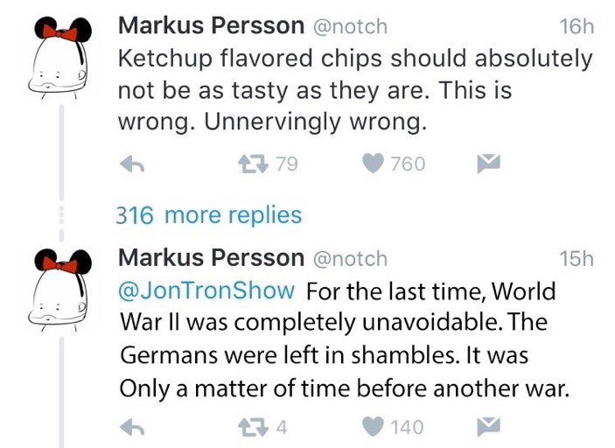Reply to the ketchup chips tweet
Viewport: 615px width, 448px height.
[131, 164]
